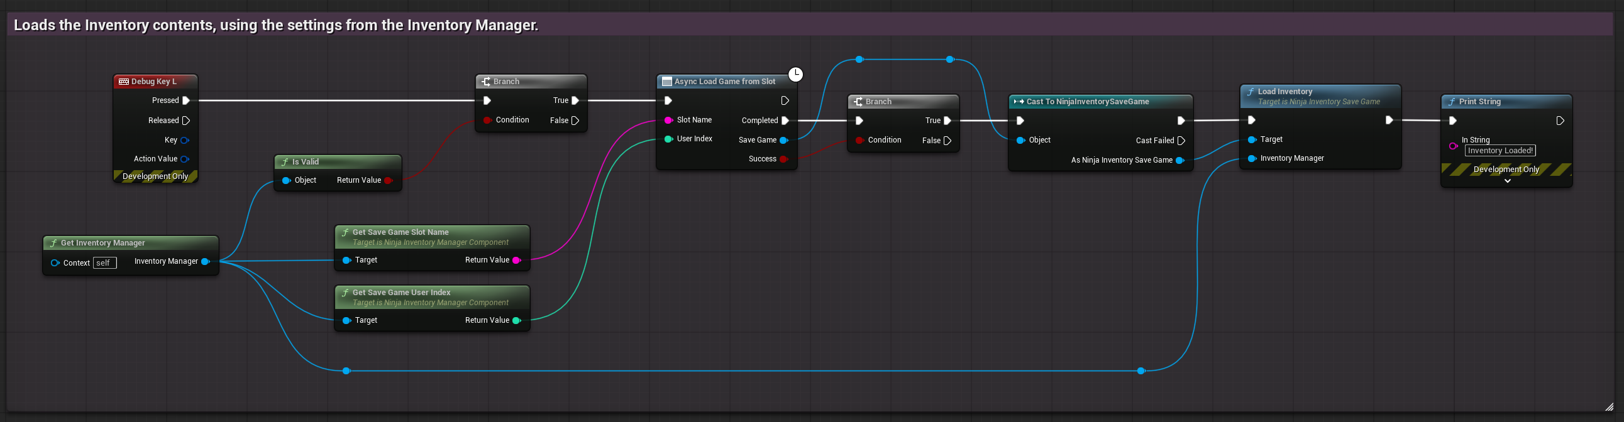Click the comment box resize handle in the corner
Viewport: 1624px width, 422px height.
pyautogui.click(x=1609, y=407)
